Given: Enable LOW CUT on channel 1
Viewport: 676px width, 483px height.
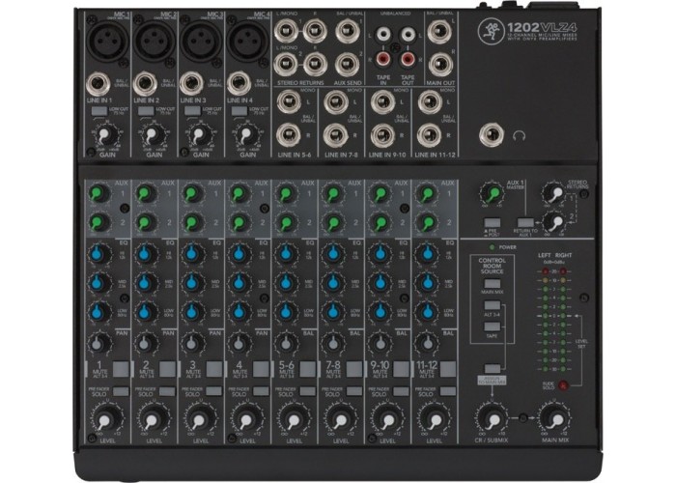Looking at the screenshot, I should (99, 111).
